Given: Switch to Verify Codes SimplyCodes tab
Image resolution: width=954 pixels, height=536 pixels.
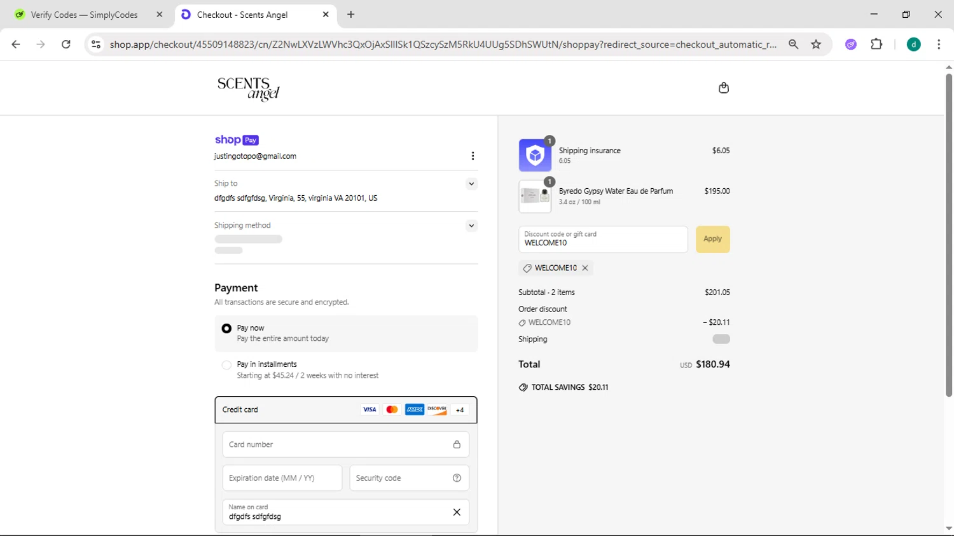Looking at the screenshot, I should pyautogui.click(x=88, y=15).
